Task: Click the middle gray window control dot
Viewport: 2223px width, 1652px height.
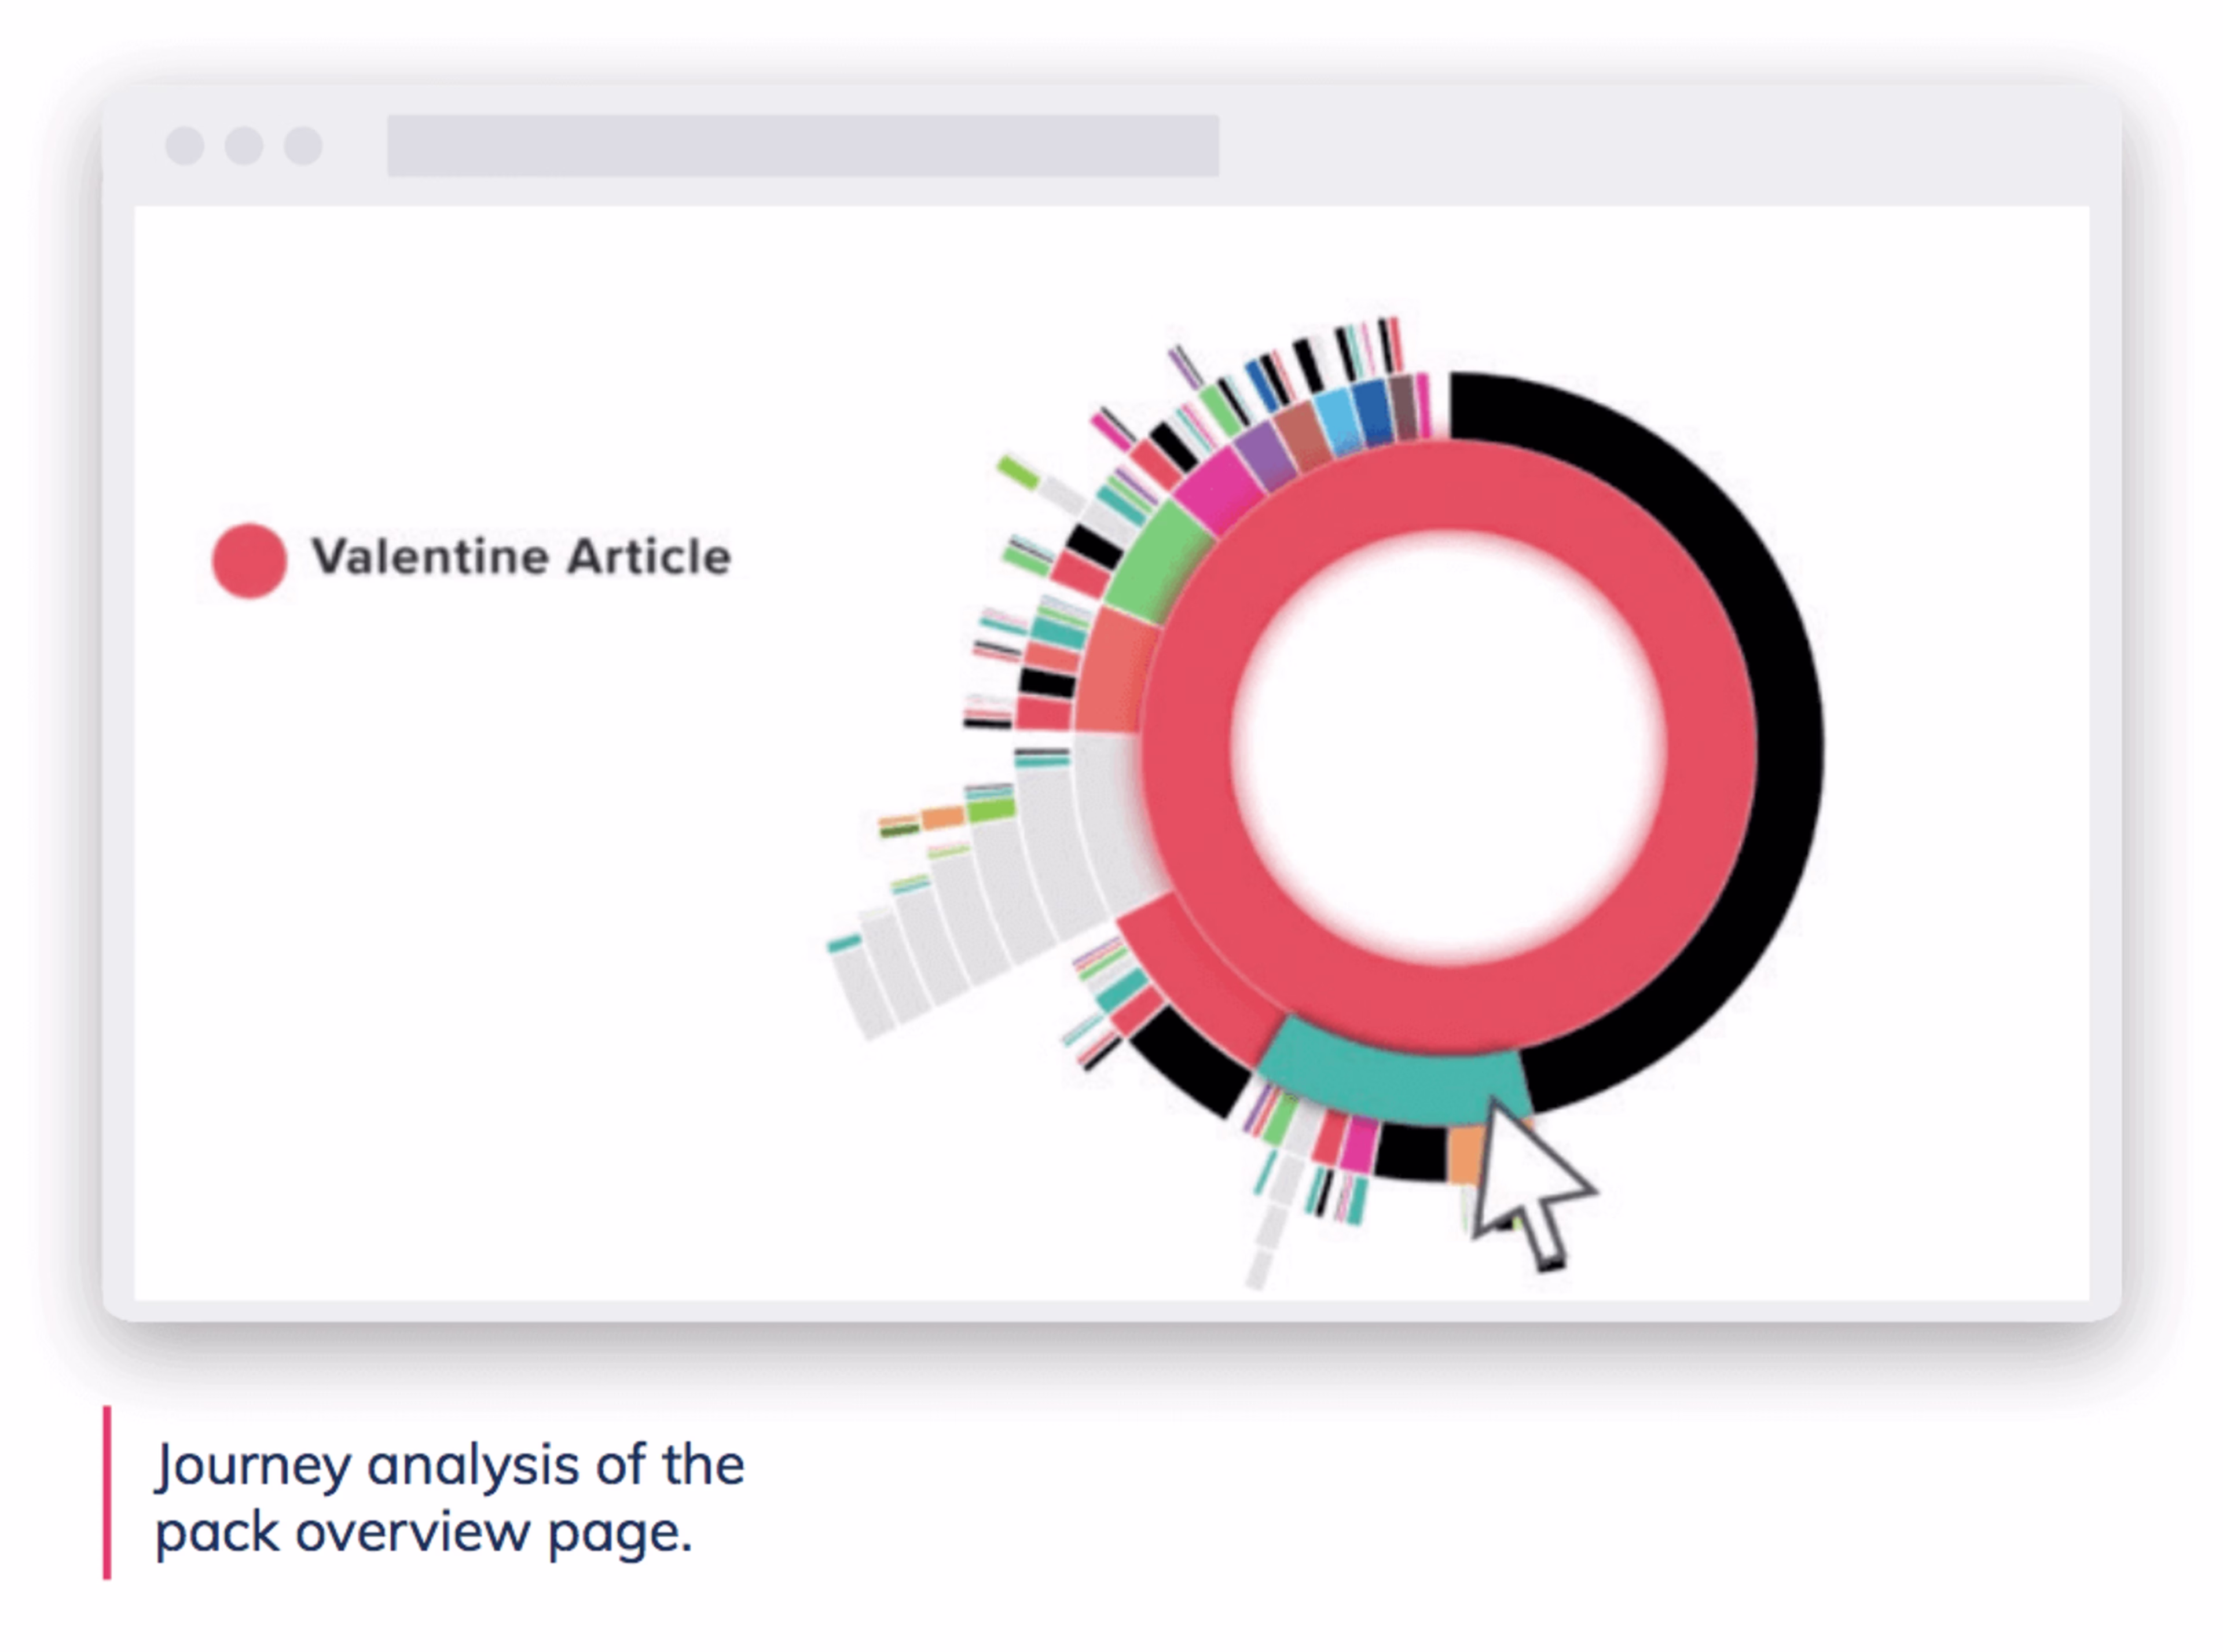Action: coord(244,145)
